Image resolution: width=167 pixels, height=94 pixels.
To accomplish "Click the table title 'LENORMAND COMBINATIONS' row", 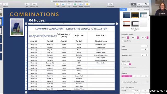I will coord(71,29).
